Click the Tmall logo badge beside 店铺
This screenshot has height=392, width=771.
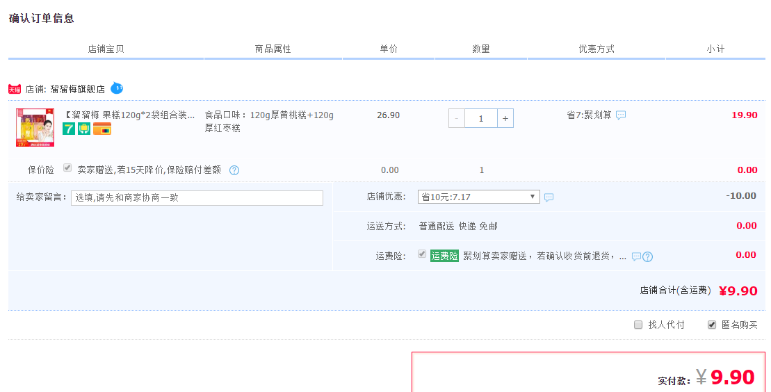click(x=15, y=90)
